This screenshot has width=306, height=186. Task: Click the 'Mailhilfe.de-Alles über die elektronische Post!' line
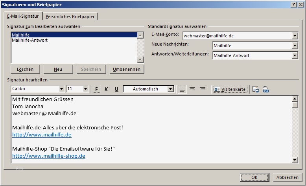(68, 128)
